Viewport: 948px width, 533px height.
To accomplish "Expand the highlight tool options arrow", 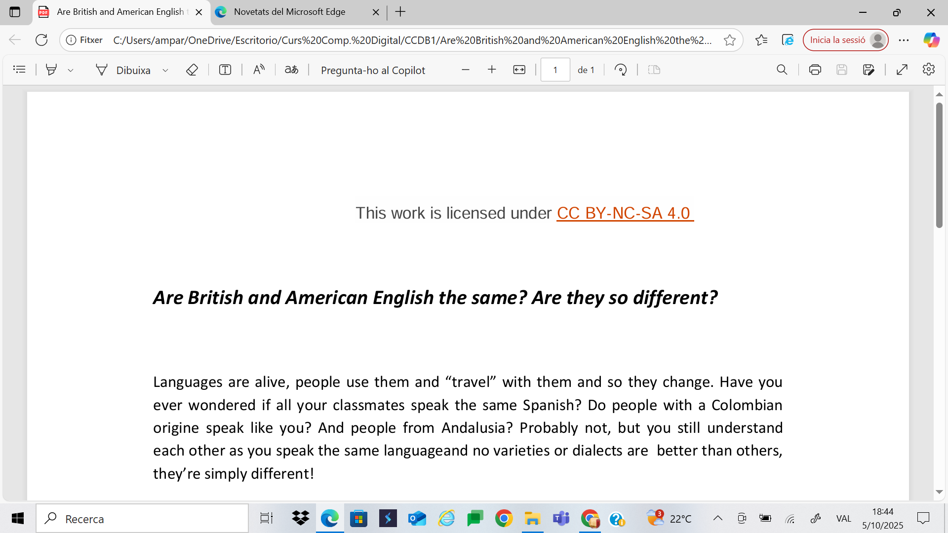I will pyautogui.click(x=71, y=70).
